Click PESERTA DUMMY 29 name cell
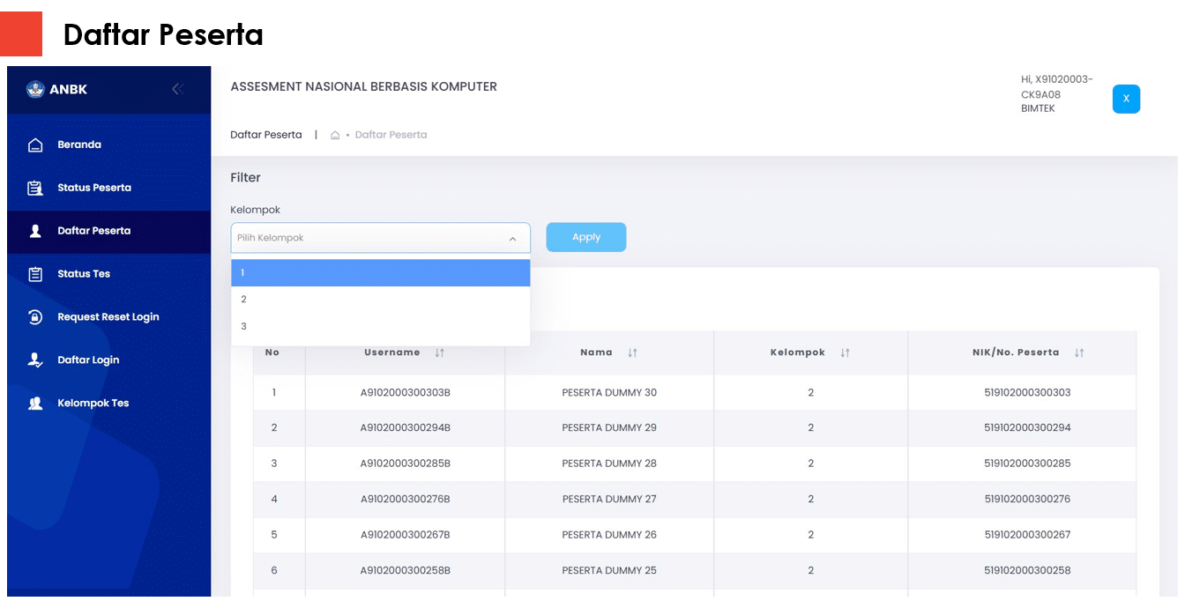 [609, 427]
